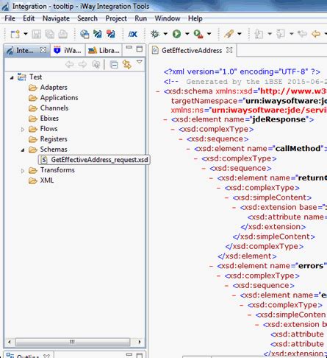Maximize the explorer panel
The width and height of the screenshot is (327, 358).
(x=140, y=49)
